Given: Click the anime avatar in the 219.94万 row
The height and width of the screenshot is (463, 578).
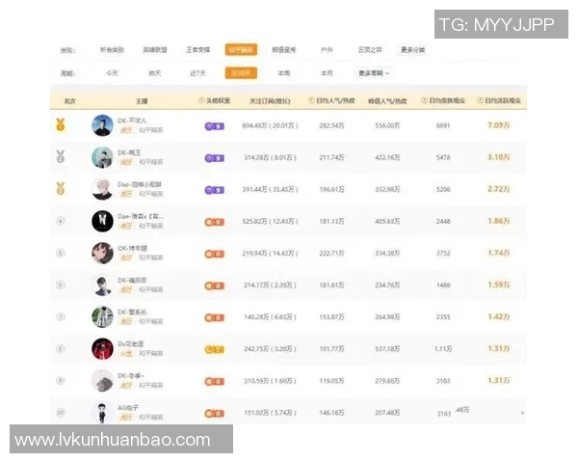Looking at the screenshot, I should click(102, 253).
